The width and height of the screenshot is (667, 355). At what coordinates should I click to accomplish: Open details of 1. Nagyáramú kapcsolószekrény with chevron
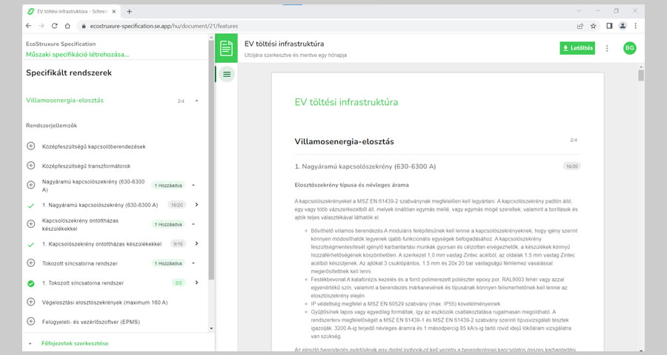click(x=196, y=205)
